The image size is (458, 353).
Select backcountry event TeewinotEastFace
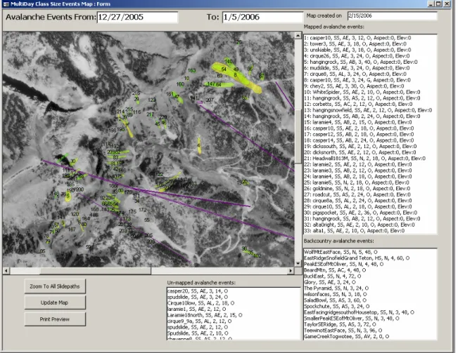(343, 331)
